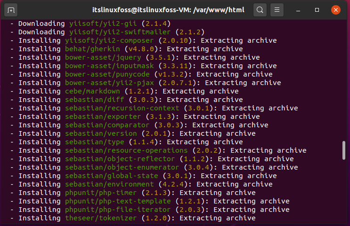The width and height of the screenshot is (350, 226).
Task: Maximize the terminal window
Action: pos(317,10)
